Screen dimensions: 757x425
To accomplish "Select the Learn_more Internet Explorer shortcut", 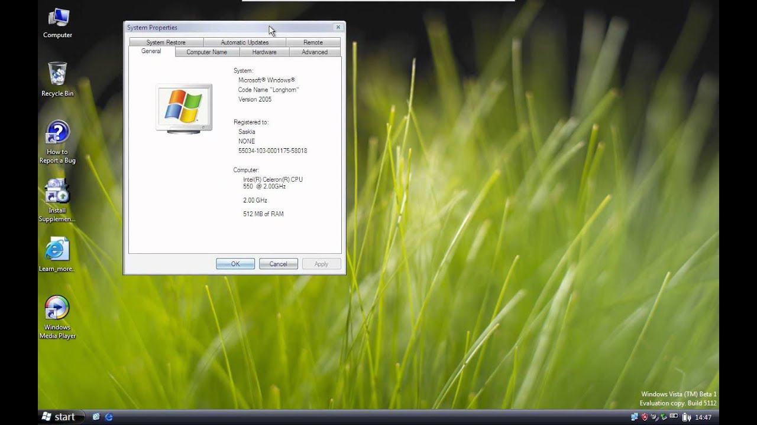I will point(57,254).
